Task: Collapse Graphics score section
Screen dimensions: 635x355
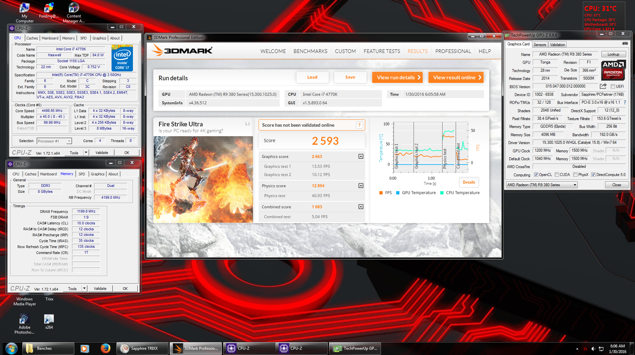Action: pos(361,156)
